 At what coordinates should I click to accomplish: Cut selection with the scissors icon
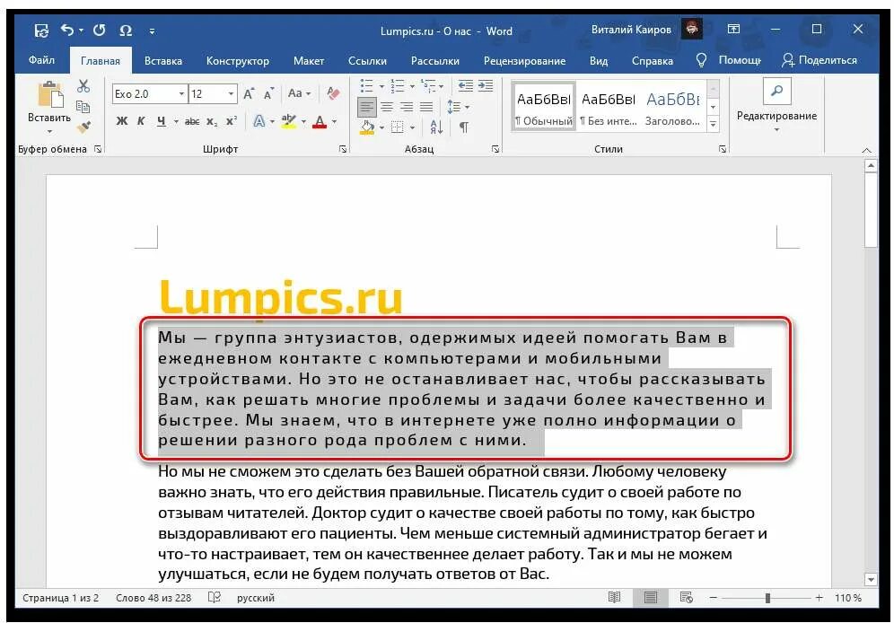83,86
